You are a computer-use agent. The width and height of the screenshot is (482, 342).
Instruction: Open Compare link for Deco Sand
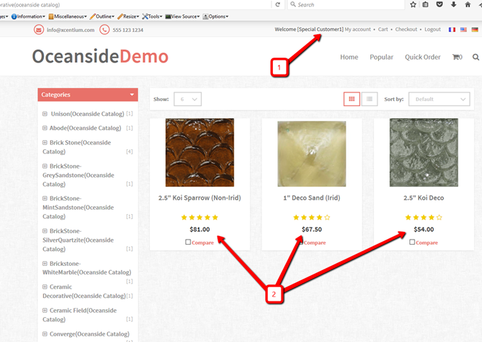click(315, 242)
